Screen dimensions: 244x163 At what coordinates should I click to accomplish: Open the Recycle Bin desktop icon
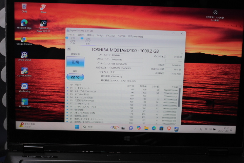(x=24, y=8)
